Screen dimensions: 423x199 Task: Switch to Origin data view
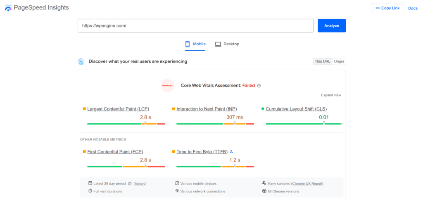[x=339, y=61]
